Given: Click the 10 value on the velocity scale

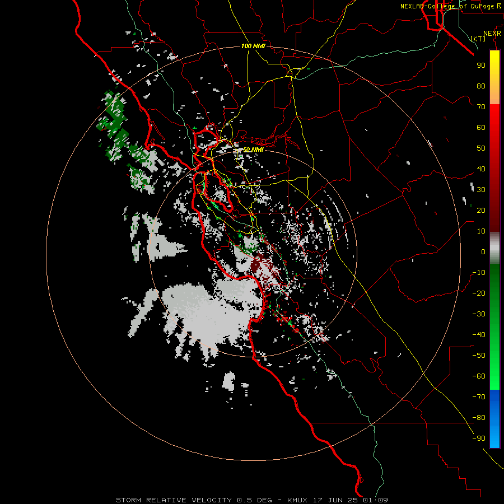Looking at the screenshot, I should coord(481,231).
